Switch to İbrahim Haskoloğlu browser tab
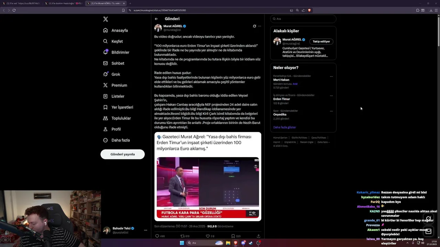 64,3
